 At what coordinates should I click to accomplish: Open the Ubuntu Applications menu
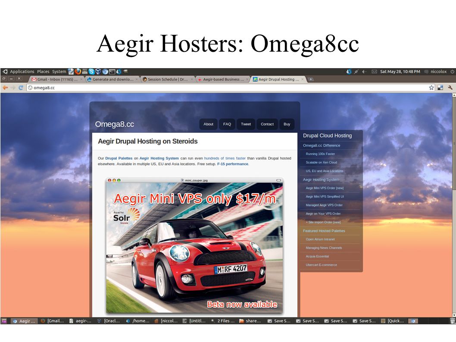pyautogui.click(x=22, y=71)
